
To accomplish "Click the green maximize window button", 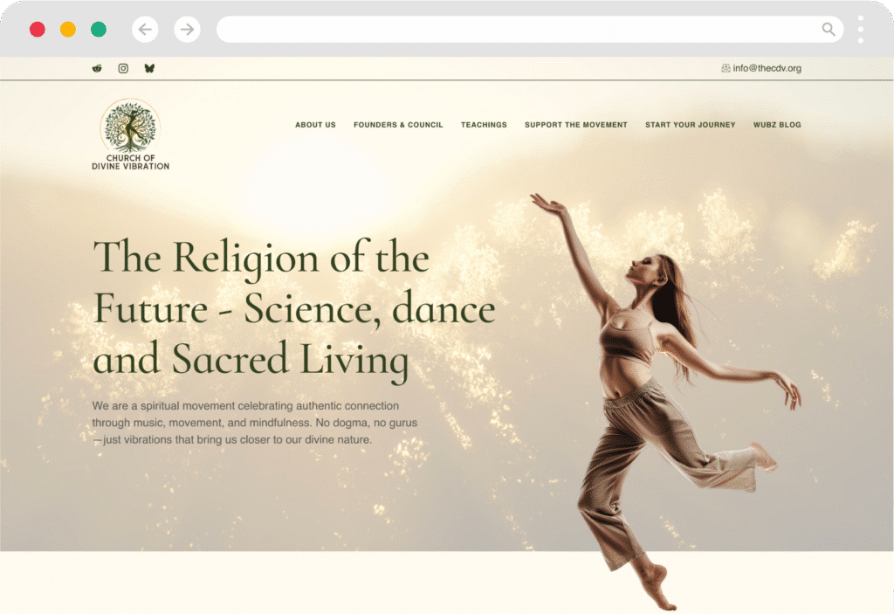I will click(99, 30).
